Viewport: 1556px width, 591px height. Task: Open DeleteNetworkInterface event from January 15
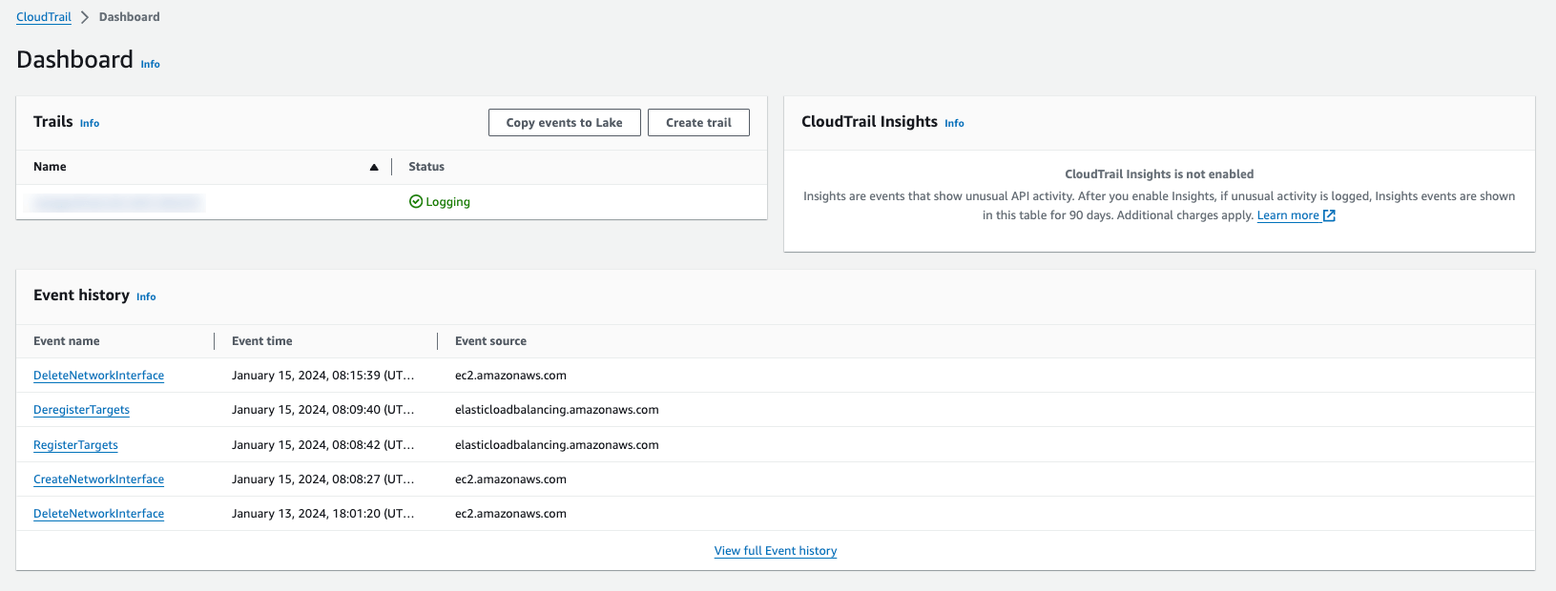pyautogui.click(x=99, y=376)
